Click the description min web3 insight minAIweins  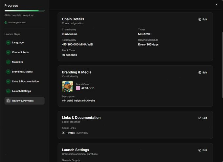(x=78, y=101)
